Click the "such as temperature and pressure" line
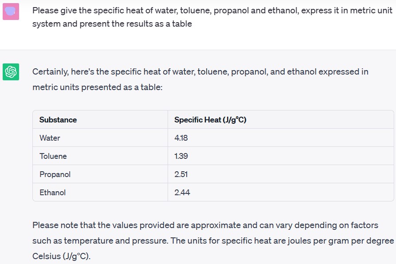 click(213, 241)
